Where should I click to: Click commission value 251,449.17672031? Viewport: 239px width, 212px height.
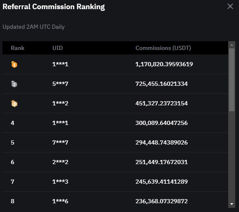[x=162, y=162]
